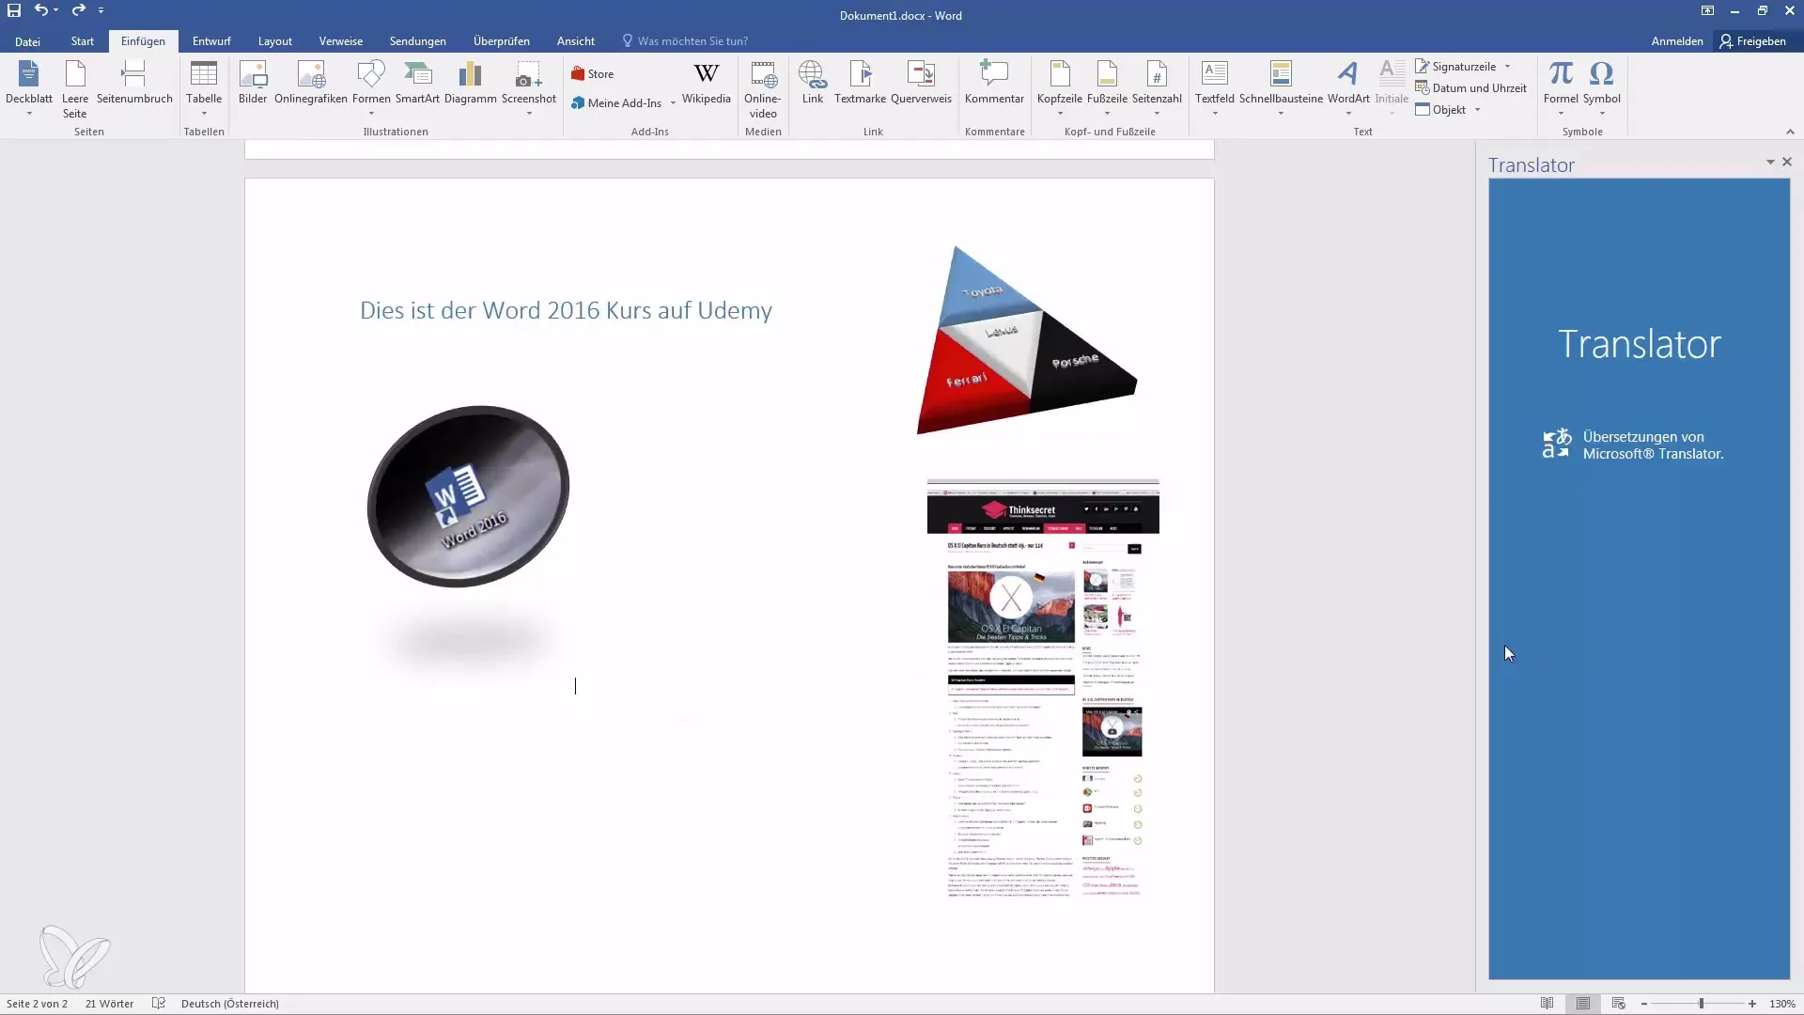Viewport: 1804px width, 1015px height.
Task: Switch to the Entwurf tab
Action: pyautogui.click(x=211, y=41)
